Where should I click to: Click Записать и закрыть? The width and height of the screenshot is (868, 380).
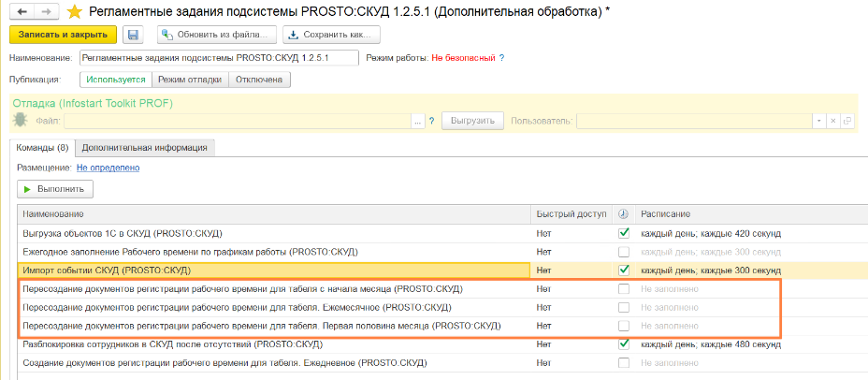[x=63, y=35]
